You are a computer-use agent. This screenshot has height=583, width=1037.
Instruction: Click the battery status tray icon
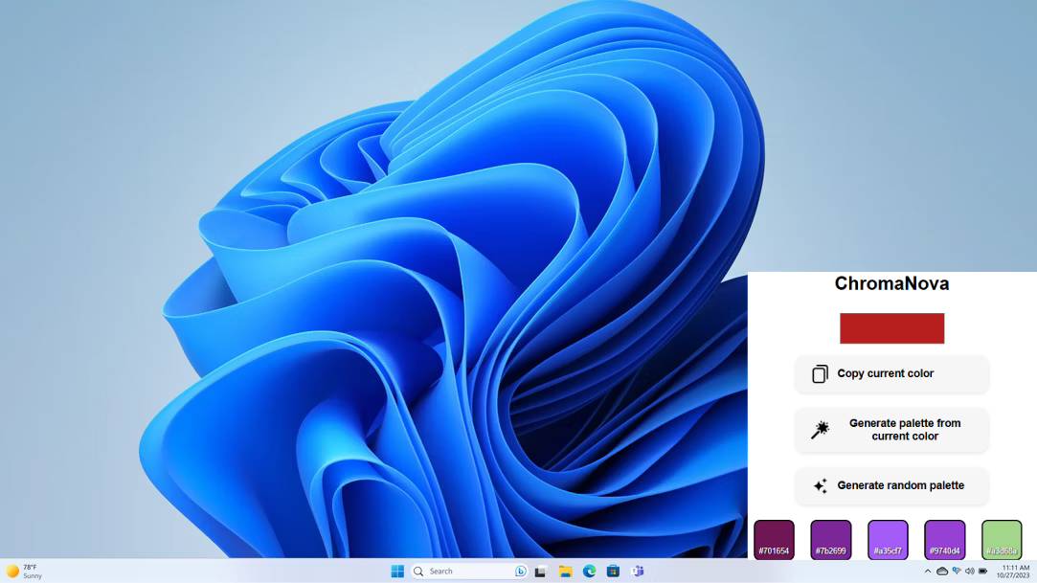tap(982, 572)
